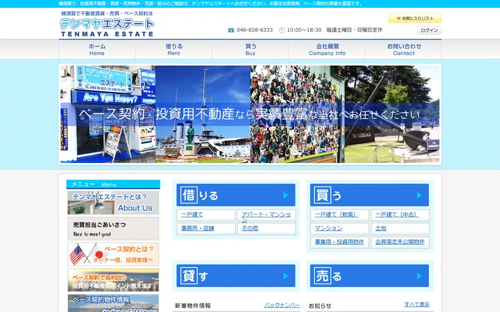Click the ログイン login button

point(429,30)
